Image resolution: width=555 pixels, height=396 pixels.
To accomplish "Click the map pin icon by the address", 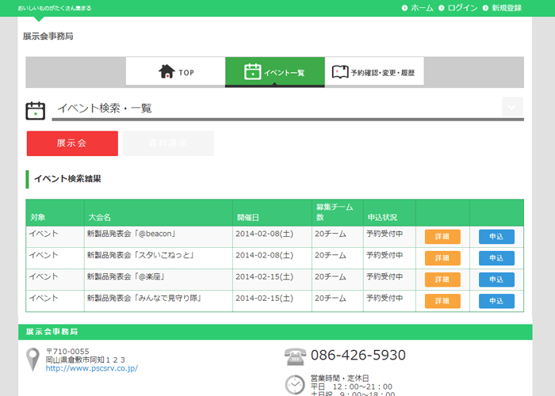I will (33, 359).
